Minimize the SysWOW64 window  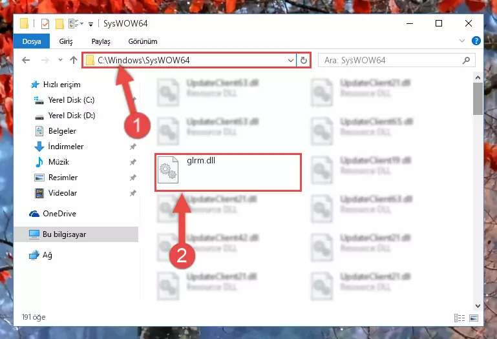(410, 23)
